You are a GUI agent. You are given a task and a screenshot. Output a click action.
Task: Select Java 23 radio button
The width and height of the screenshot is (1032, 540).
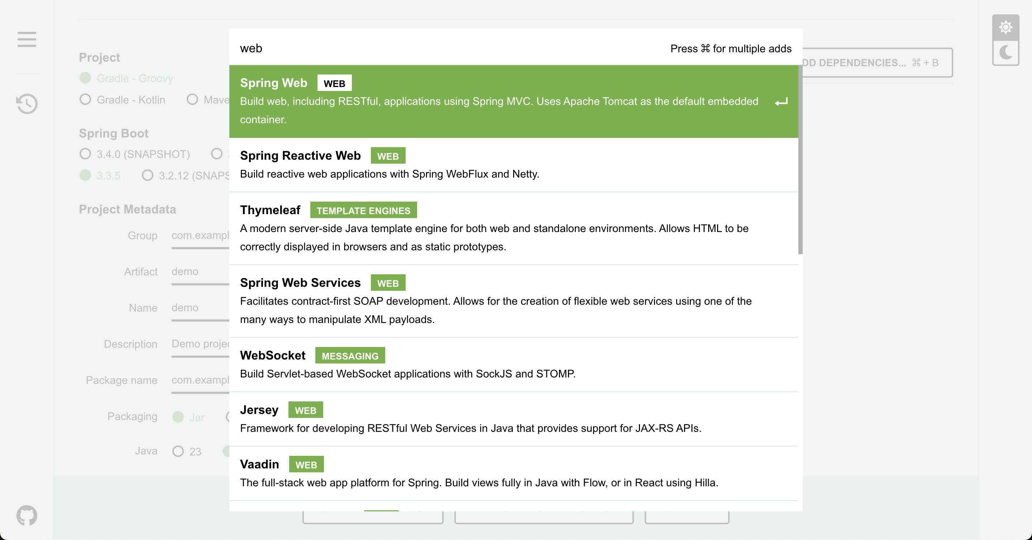point(178,451)
